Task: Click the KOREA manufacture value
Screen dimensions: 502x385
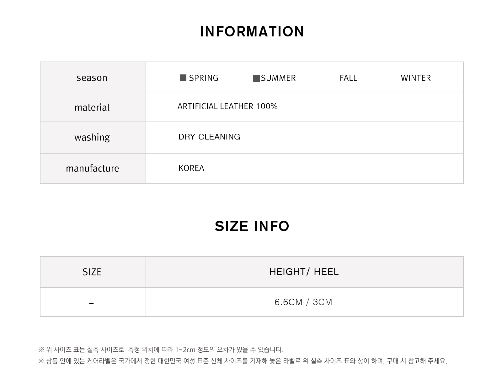Action: (x=191, y=168)
